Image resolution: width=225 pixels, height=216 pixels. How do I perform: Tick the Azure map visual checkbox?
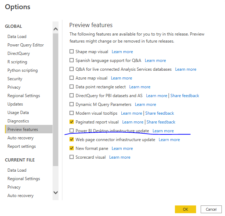click(72, 78)
